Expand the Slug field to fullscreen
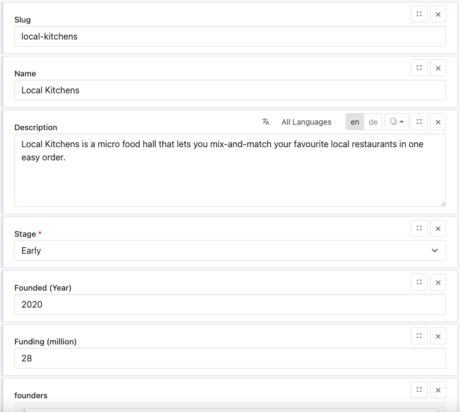This screenshot has width=460, height=412. (x=419, y=14)
